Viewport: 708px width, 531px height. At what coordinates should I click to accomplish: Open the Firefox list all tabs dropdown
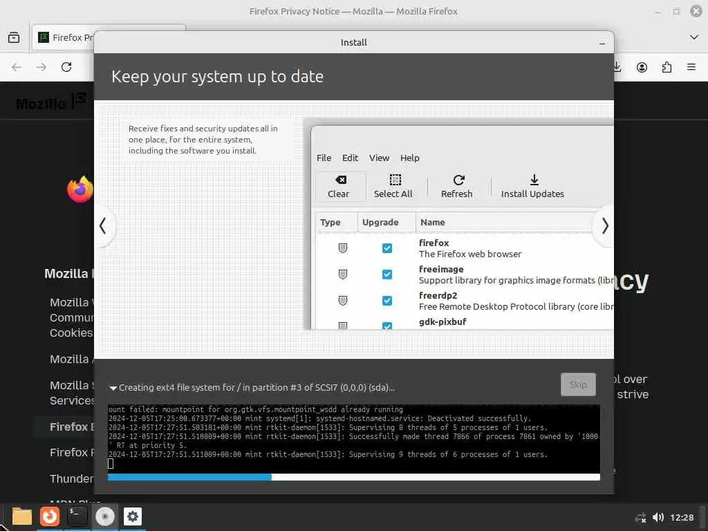click(x=694, y=37)
